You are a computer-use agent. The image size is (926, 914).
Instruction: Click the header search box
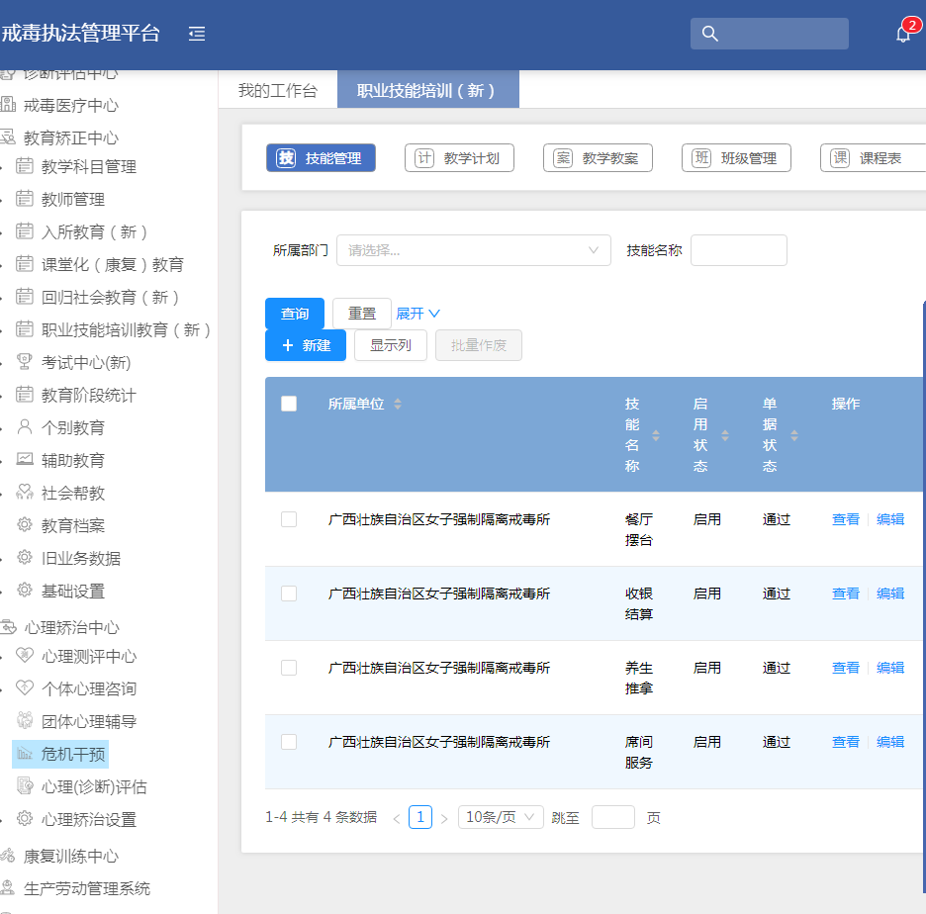click(x=769, y=34)
